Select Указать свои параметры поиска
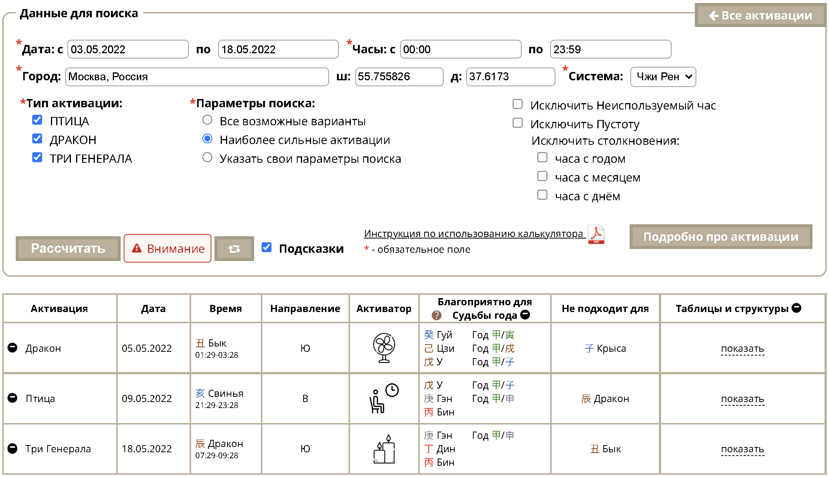This screenshot has width=829, height=477. (207, 157)
